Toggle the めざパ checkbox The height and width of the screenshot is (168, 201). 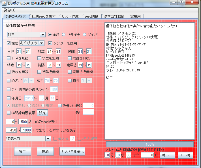[8, 80]
